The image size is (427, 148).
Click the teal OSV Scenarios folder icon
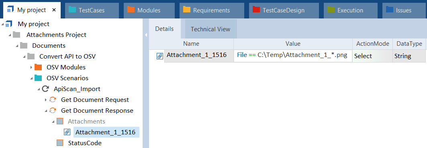[x=38, y=78]
